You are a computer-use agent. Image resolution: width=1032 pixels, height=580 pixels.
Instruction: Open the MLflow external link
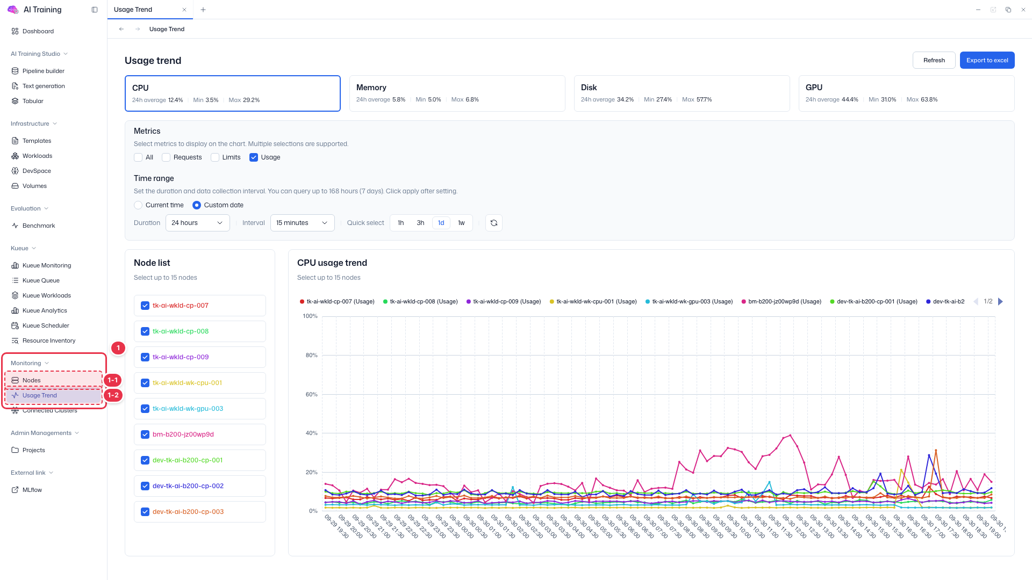(32, 490)
